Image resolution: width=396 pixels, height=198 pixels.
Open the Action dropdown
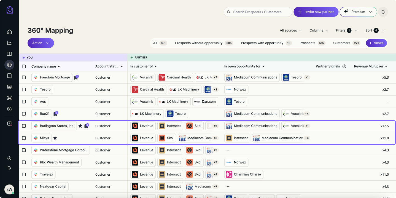click(41, 43)
